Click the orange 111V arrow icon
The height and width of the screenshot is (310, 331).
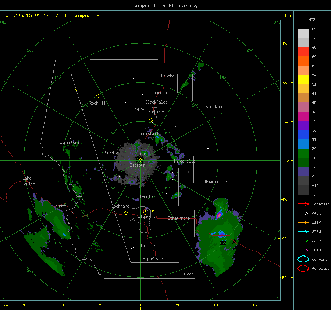point(303,222)
